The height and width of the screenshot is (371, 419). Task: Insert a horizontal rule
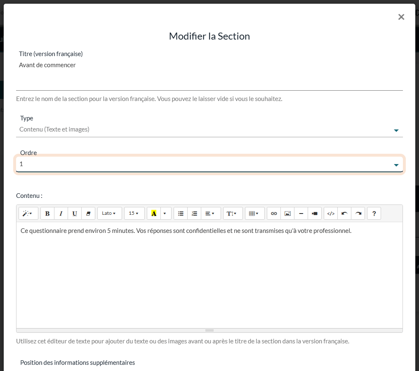coord(301,214)
